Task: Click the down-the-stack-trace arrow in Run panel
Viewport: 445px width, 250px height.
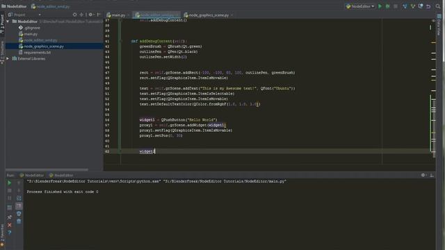Action: [x=19, y=190]
